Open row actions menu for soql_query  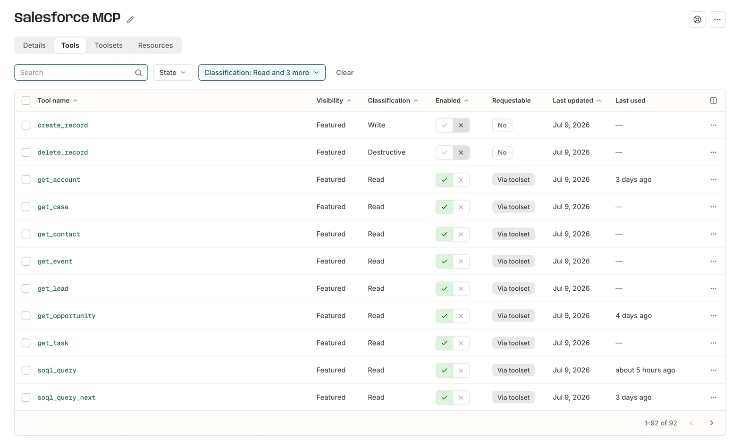coord(713,371)
